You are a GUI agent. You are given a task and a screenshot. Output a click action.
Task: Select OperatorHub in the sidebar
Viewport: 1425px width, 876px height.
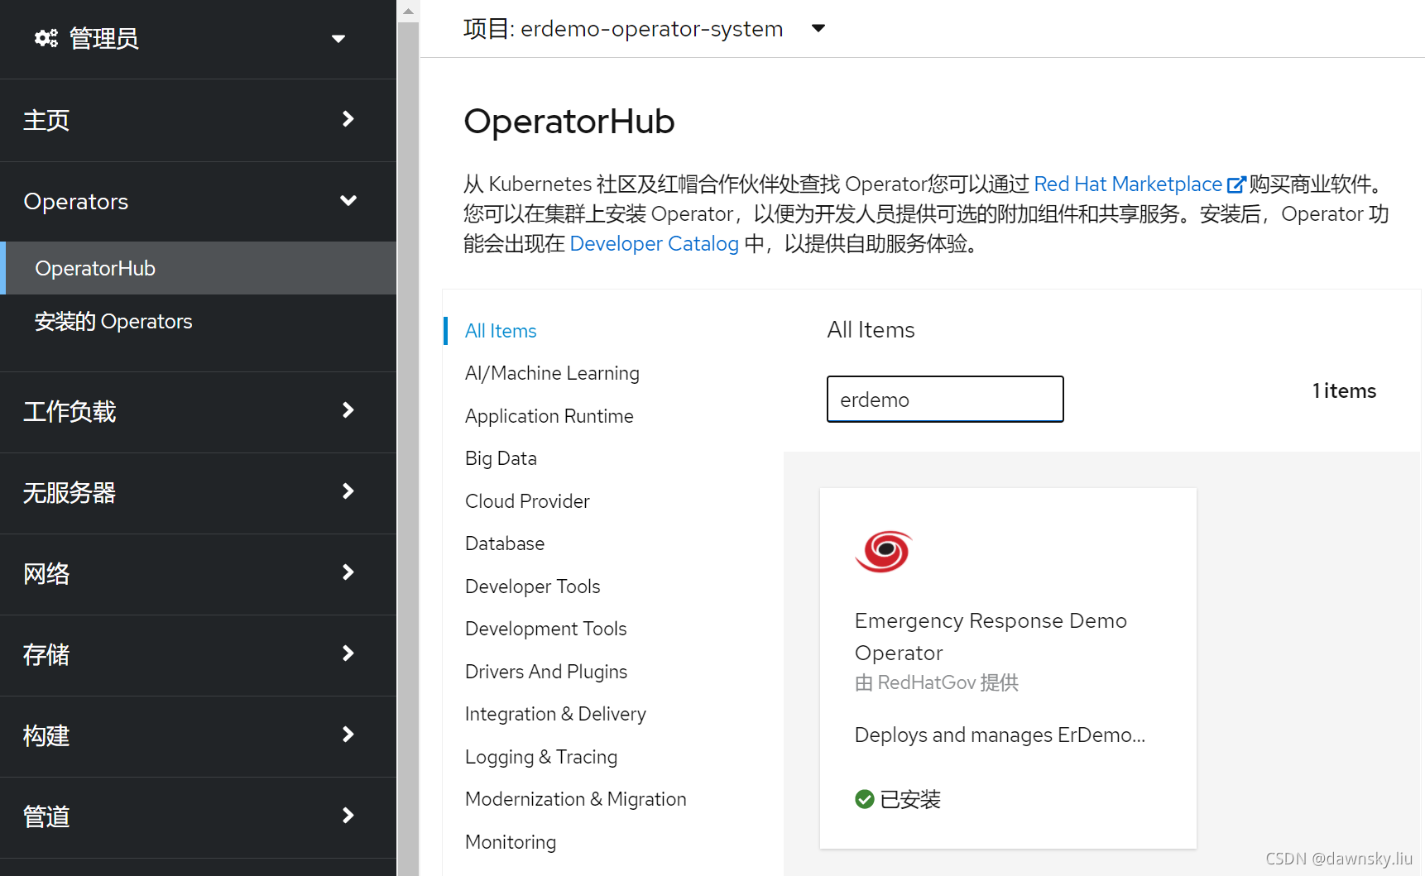click(x=199, y=268)
